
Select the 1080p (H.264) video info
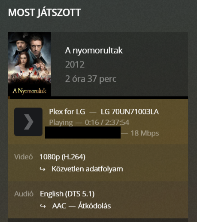62,157
